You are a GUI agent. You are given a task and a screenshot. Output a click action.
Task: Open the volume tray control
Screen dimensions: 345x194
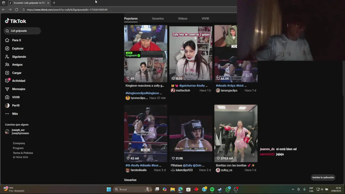coord(322,189)
